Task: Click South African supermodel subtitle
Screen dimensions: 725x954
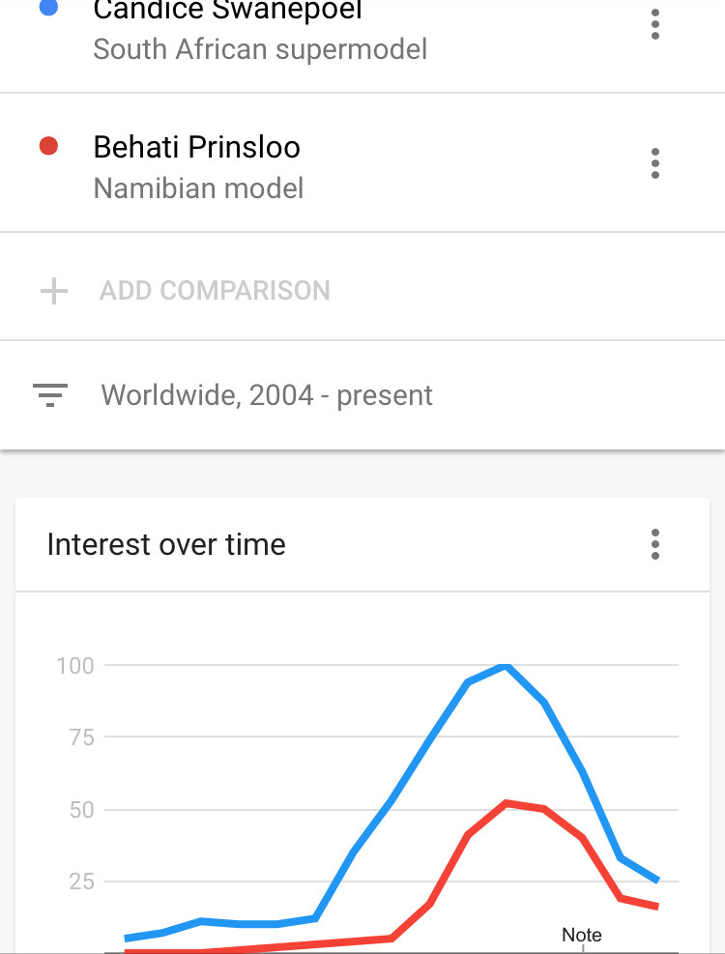Action: click(260, 49)
